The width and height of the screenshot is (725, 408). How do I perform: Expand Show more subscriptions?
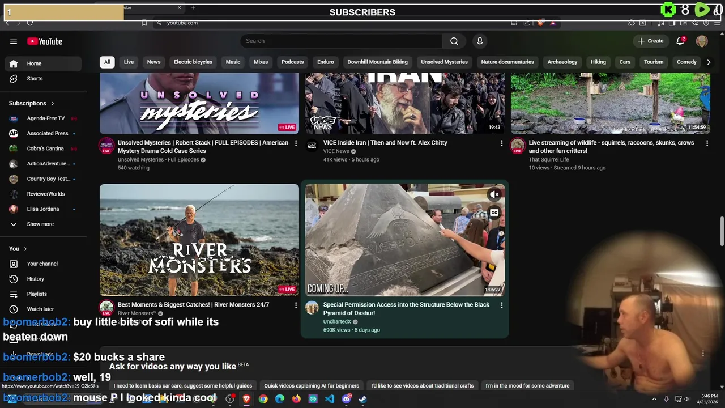(x=41, y=224)
